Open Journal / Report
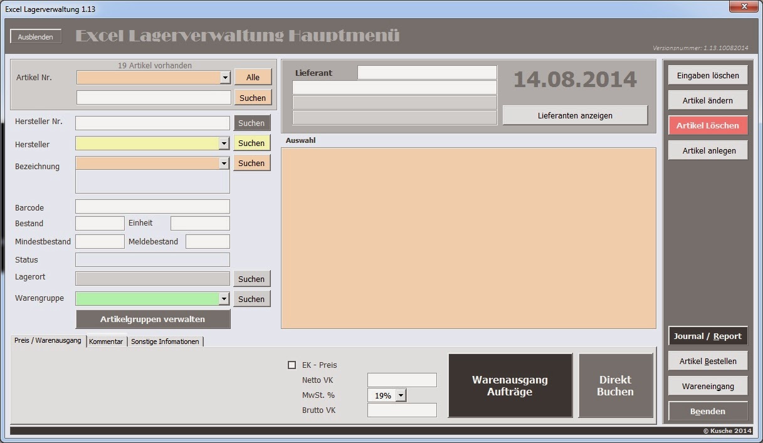The image size is (763, 443). pyautogui.click(x=708, y=336)
